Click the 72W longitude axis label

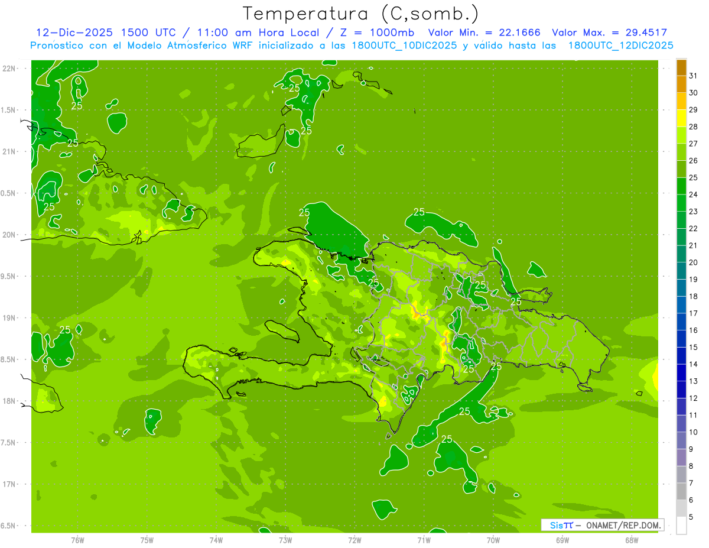[354, 540]
